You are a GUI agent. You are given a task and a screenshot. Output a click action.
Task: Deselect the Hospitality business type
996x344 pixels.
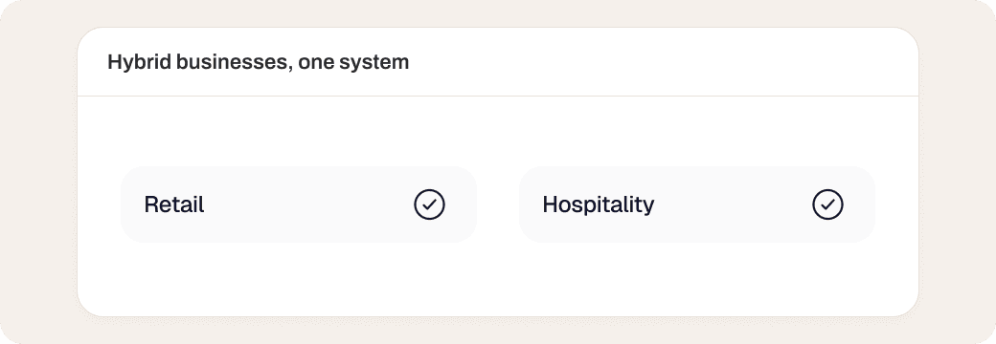click(x=827, y=204)
